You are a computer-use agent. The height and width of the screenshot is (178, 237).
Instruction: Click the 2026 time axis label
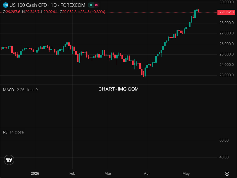point(35,174)
